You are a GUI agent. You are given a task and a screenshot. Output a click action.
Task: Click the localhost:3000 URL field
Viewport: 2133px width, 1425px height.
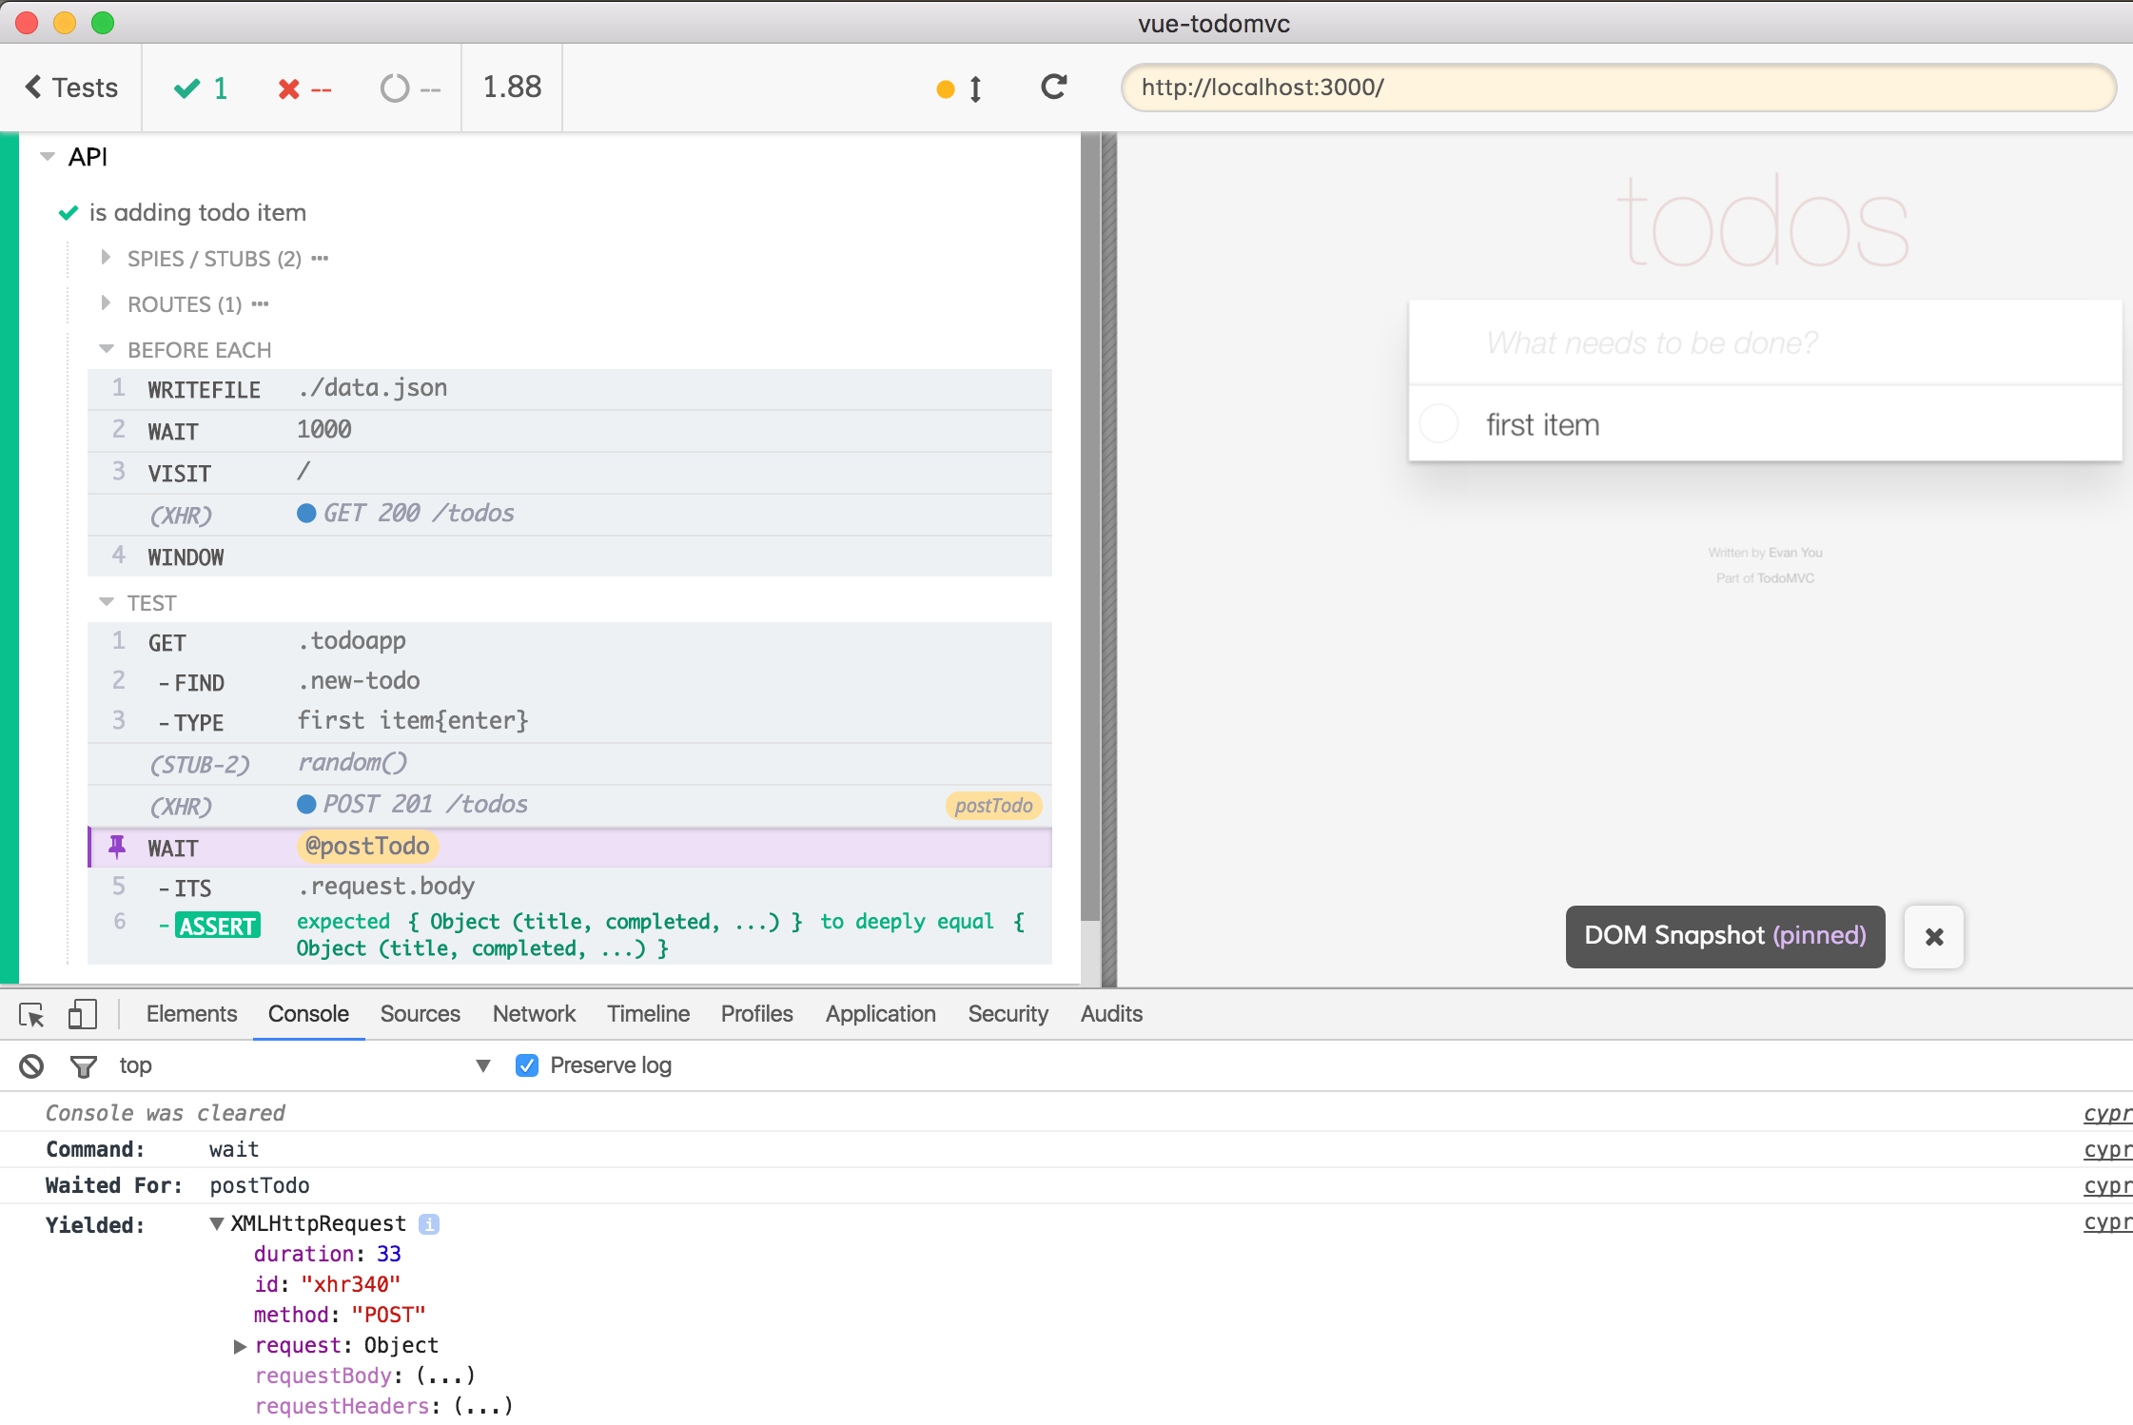(x=1617, y=88)
